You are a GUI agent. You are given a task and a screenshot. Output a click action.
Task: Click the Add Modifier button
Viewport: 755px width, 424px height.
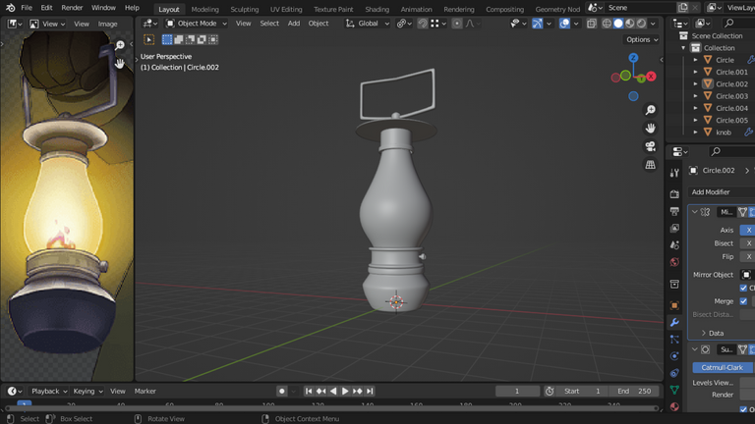[x=722, y=191]
